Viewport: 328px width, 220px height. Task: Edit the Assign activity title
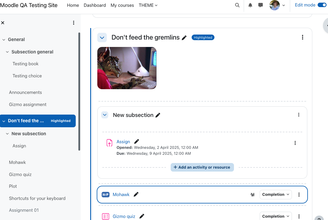pyautogui.click(x=137, y=141)
